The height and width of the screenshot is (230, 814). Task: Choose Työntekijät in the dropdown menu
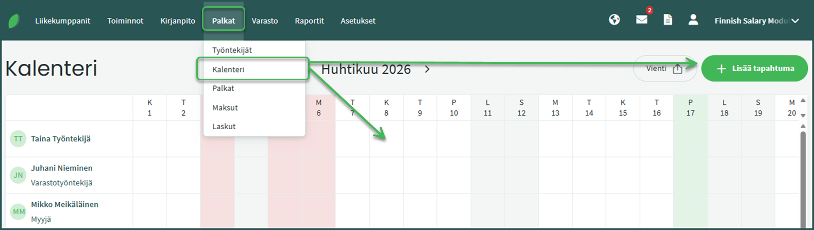click(x=232, y=50)
